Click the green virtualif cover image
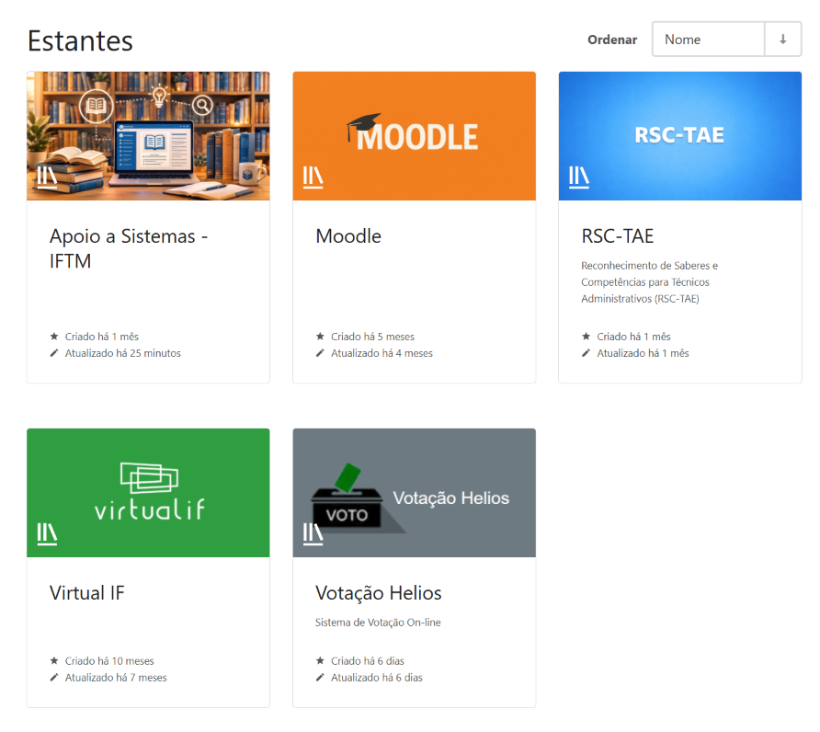 pyautogui.click(x=149, y=493)
